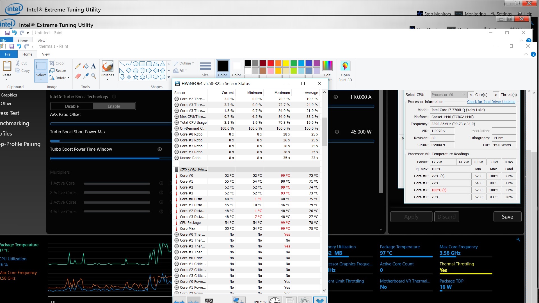This screenshot has width=539, height=303.
Task: Click Apply button in XTU
Action: point(411,217)
